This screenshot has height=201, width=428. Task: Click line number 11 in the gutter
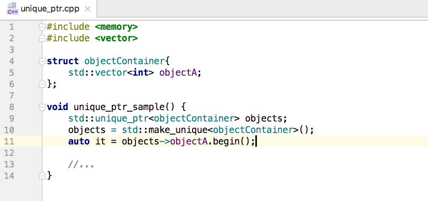pos(9,141)
